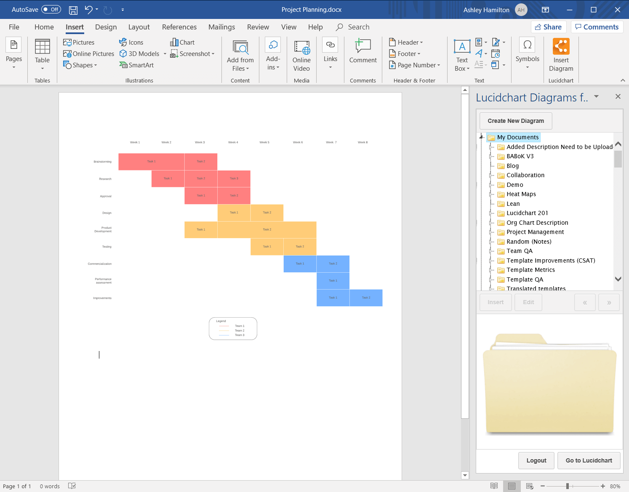Adjust the zoom slider in status bar
629x492 pixels.
pyautogui.click(x=568, y=486)
